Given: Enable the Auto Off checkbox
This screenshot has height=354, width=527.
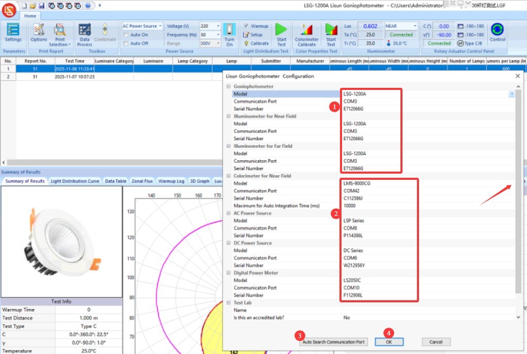Looking at the screenshot, I should click(x=126, y=43).
